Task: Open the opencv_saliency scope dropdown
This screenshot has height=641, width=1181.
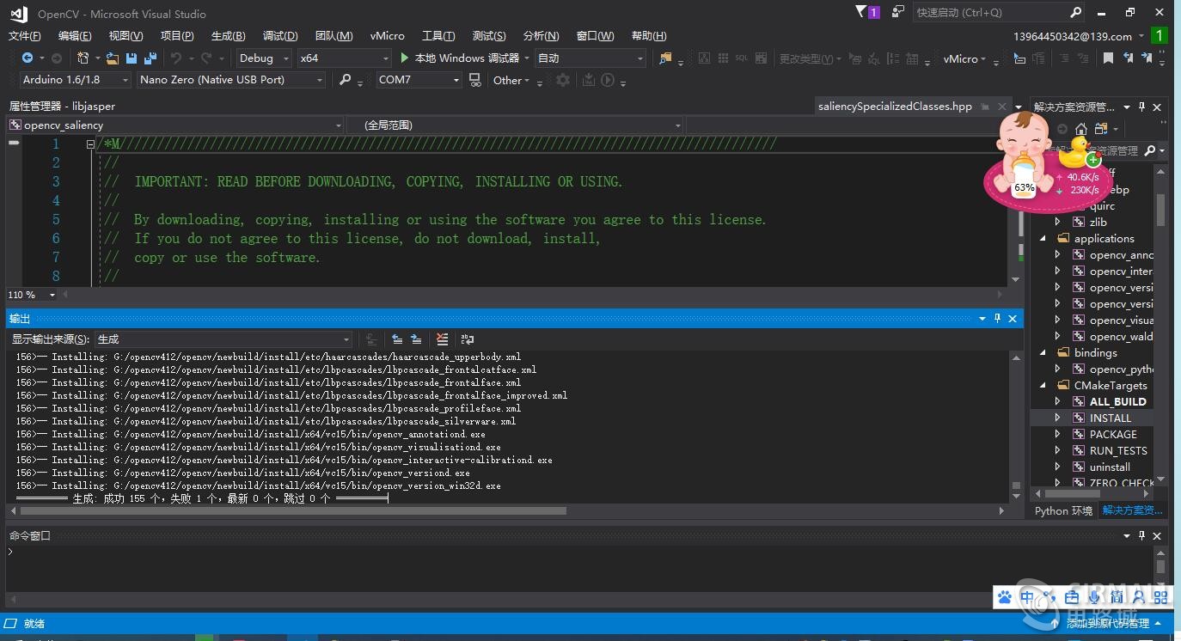Action: [175, 125]
